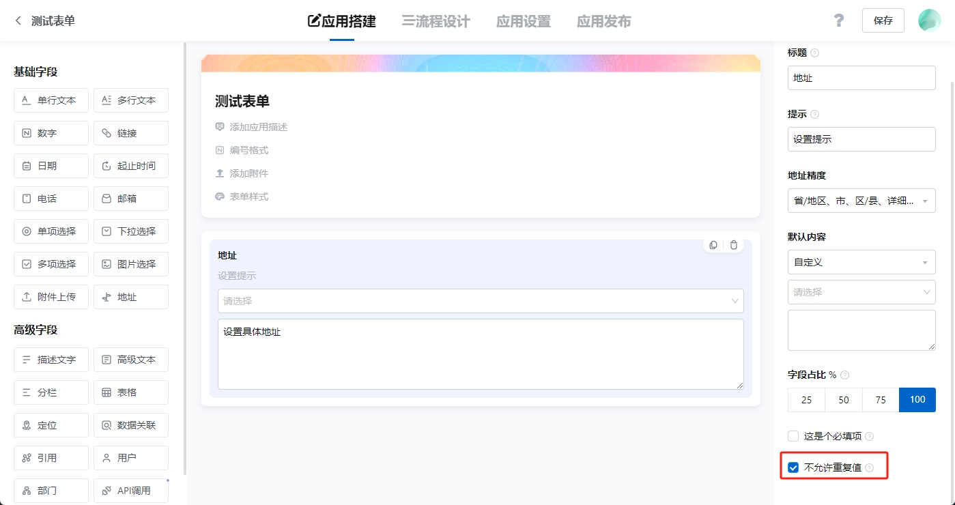Enable the 这是个必填项 checkbox
The height and width of the screenshot is (505, 955).
793,435
